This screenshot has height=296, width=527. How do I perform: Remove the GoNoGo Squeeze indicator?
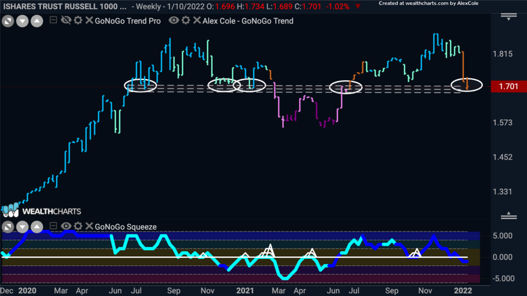pyautogui.click(x=89, y=226)
